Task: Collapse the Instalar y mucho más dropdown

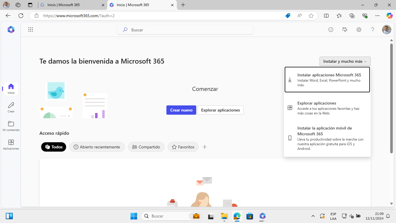Action: [345, 61]
